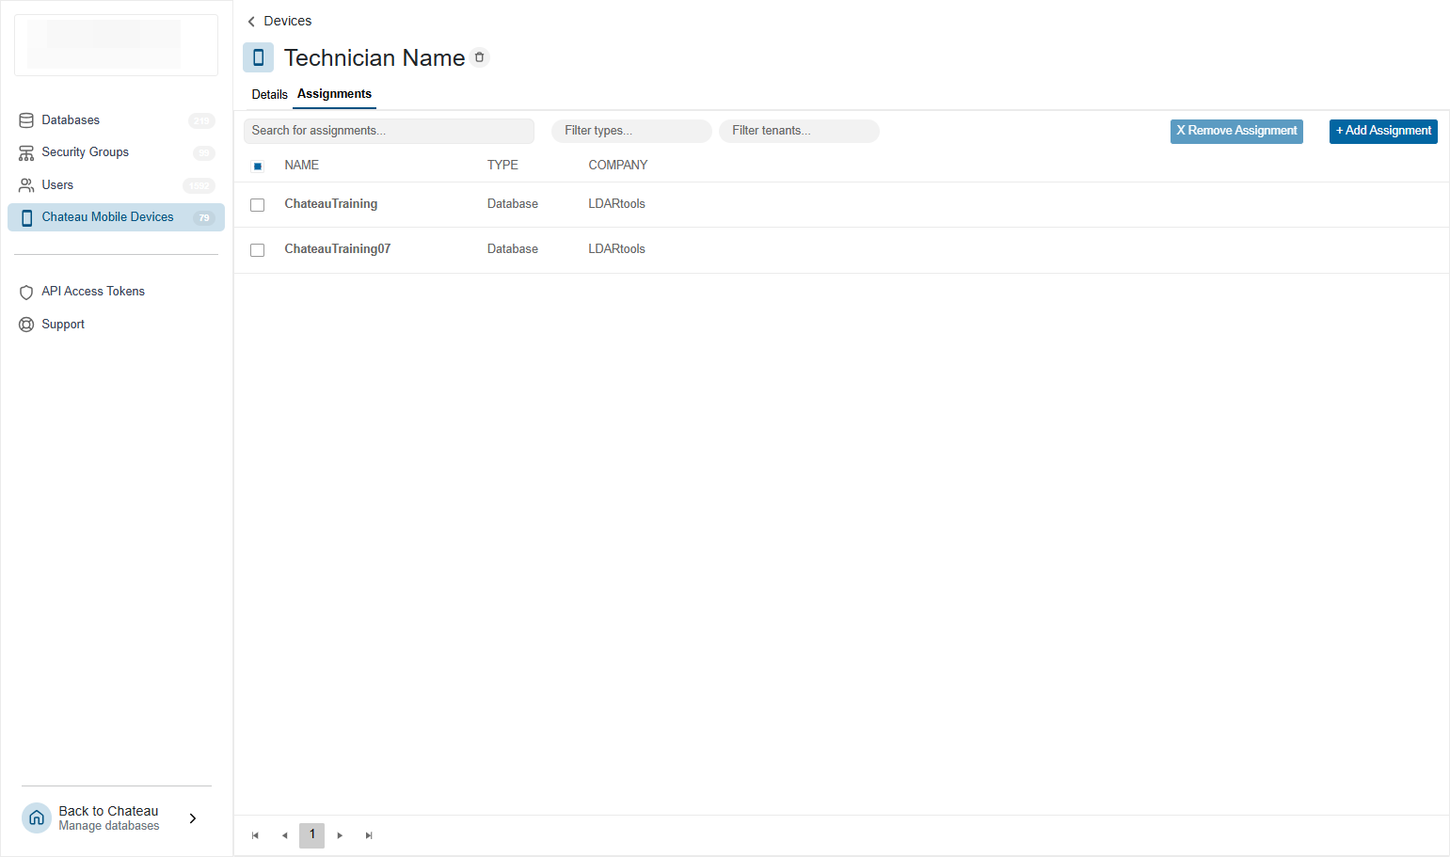1450x857 pixels.
Task: Click the Users sidebar icon
Action: pyautogui.click(x=26, y=185)
